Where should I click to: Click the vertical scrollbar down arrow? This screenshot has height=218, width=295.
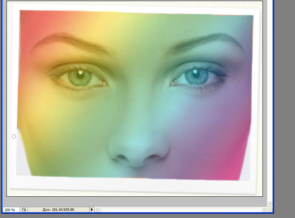270,204
